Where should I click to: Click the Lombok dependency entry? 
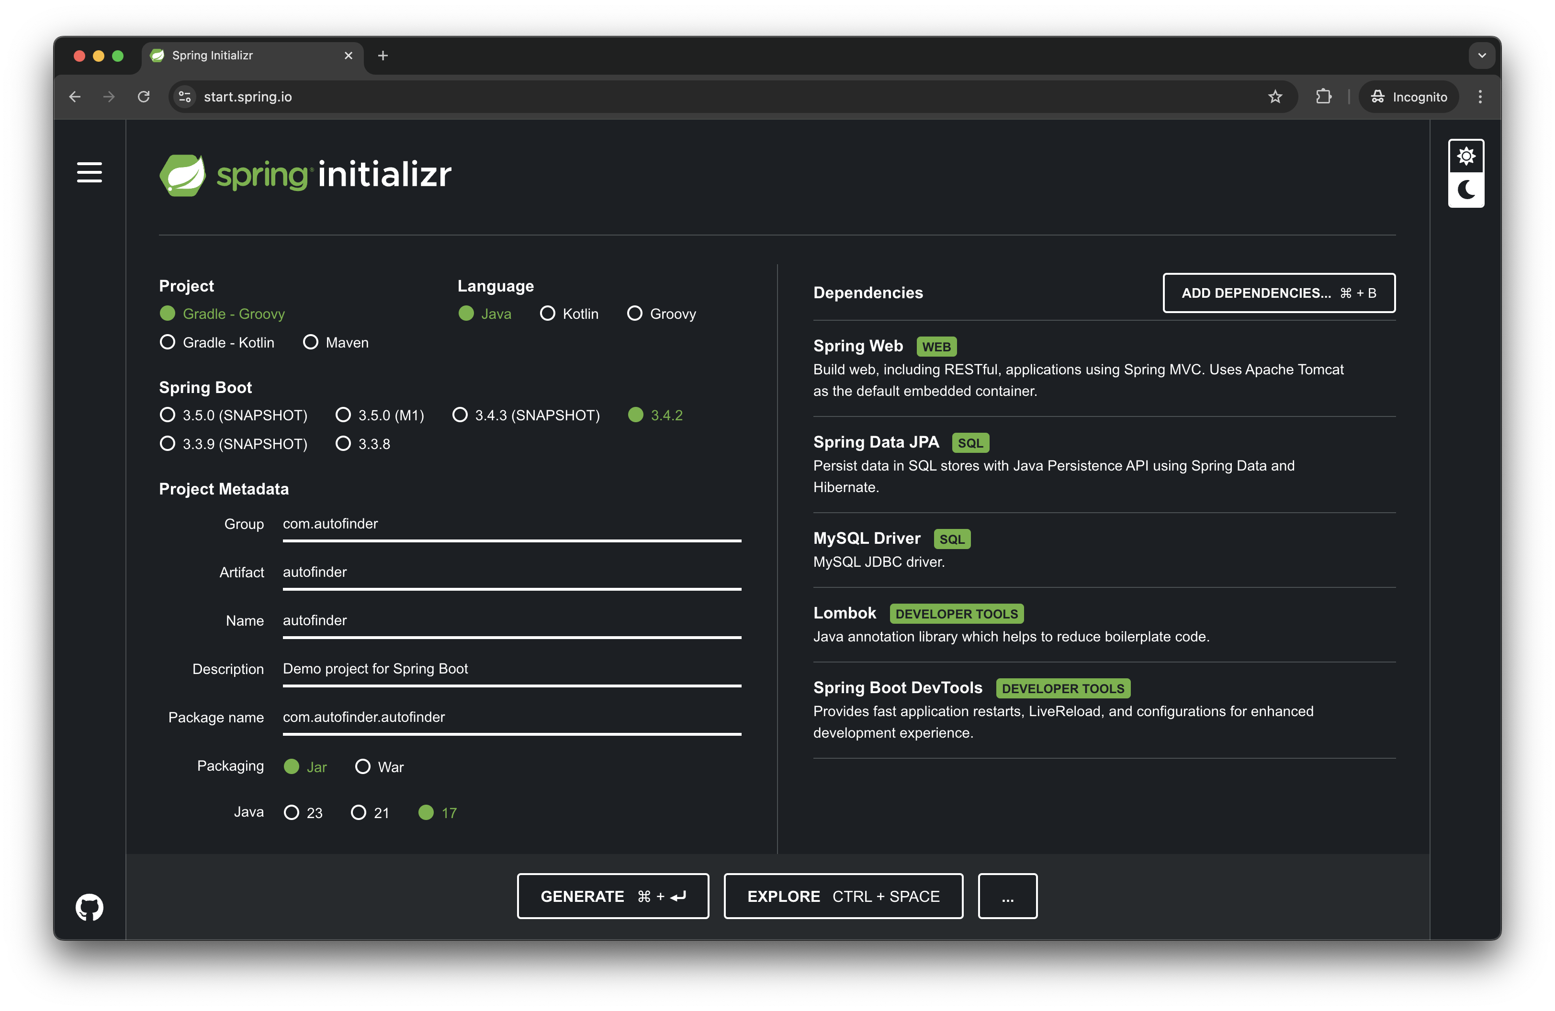[1104, 624]
